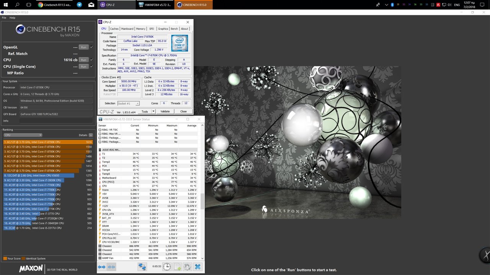The height and width of the screenshot is (275, 490).
Task: Open Ranking CPU dropdown in Cinebench
Action: tap(23, 135)
